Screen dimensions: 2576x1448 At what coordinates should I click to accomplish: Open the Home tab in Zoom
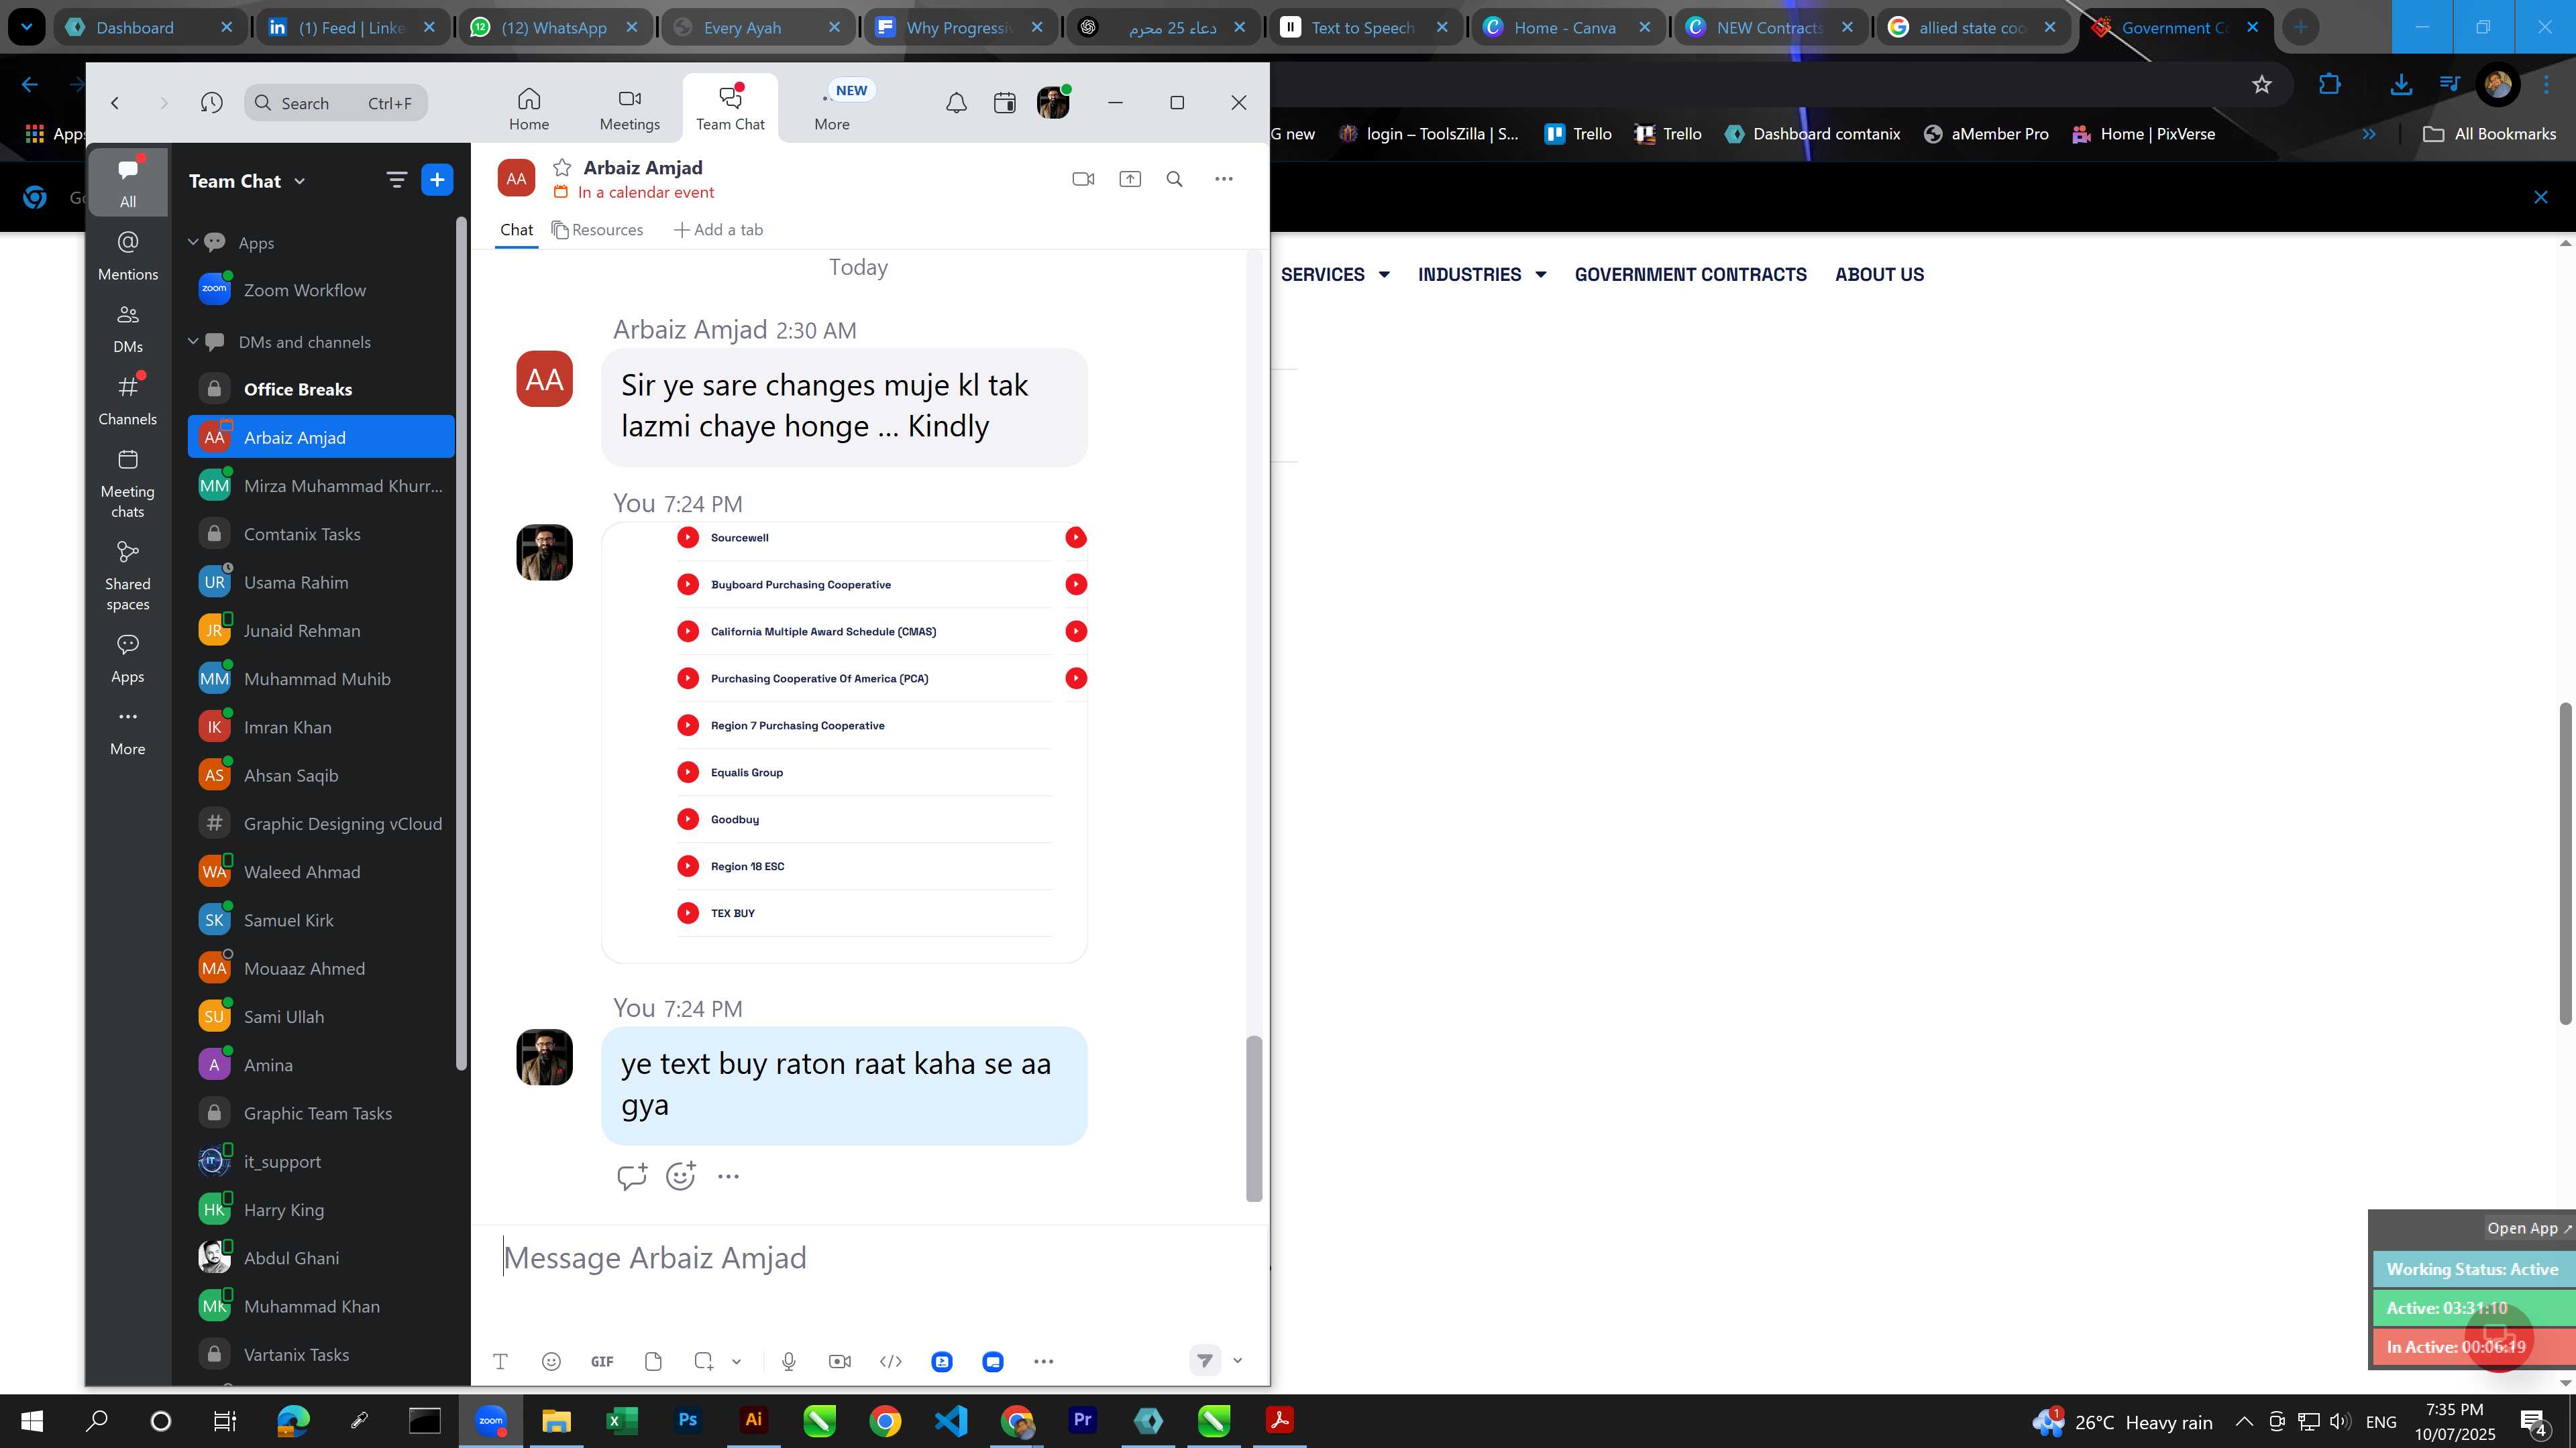point(529,109)
